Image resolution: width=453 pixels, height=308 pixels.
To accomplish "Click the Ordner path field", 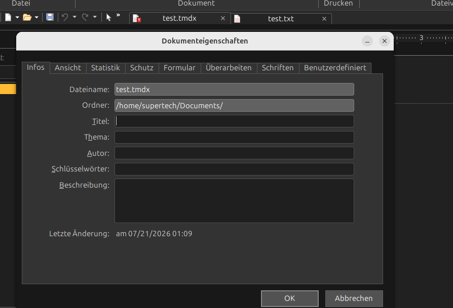I will click(x=234, y=106).
